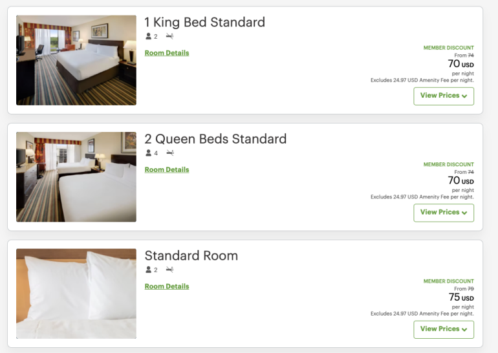
Task: Expand View Prices for 2 Queen Beds Standard
Action: coord(444,213)
